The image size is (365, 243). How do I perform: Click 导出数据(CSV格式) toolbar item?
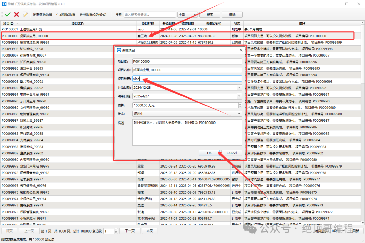point(93,15)
